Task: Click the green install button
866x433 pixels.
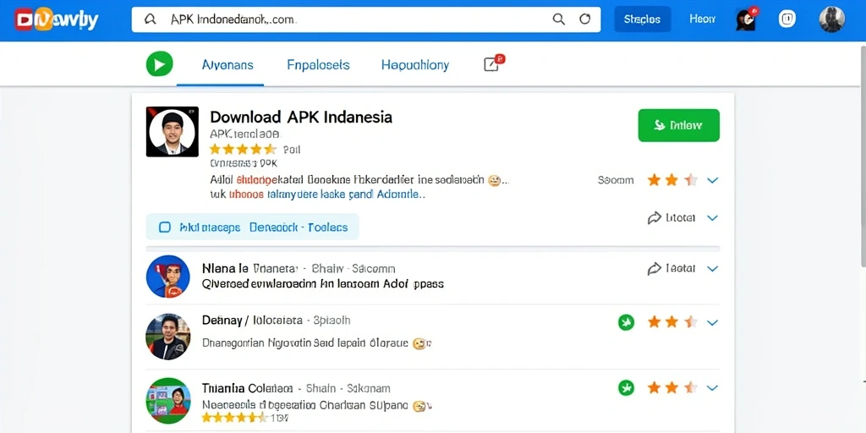Action: tap(679, 125)
